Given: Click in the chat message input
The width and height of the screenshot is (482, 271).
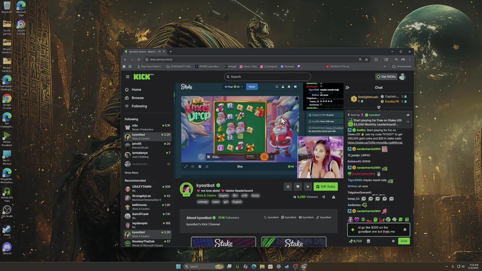Looking at the screenshot, I should (x=378, y=230).
